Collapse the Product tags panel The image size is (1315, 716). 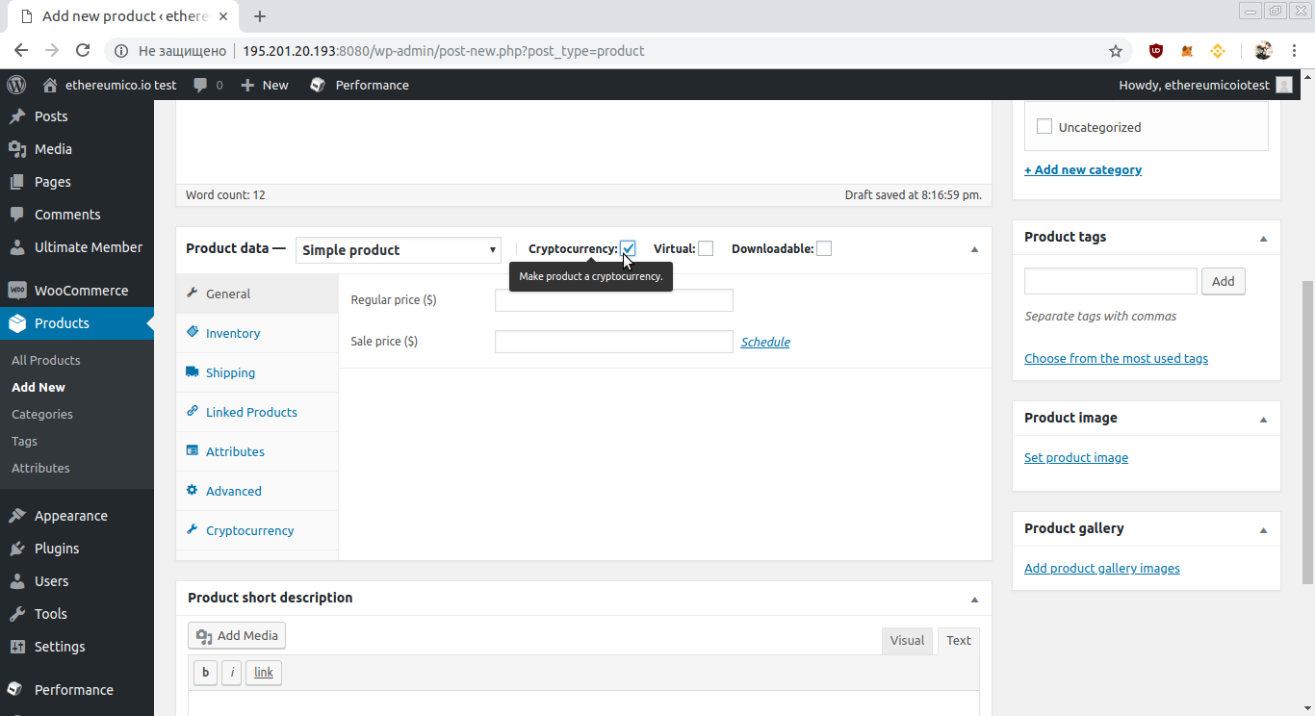click(x=1263, y=238)
